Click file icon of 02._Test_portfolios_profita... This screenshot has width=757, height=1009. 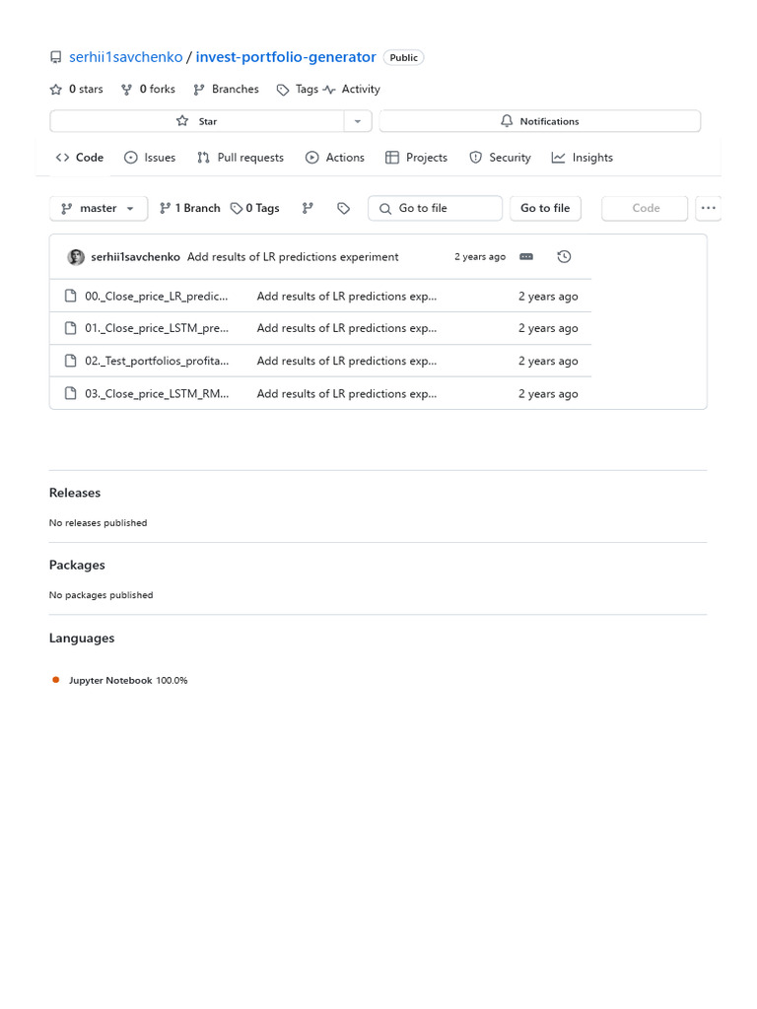[71, 361]
